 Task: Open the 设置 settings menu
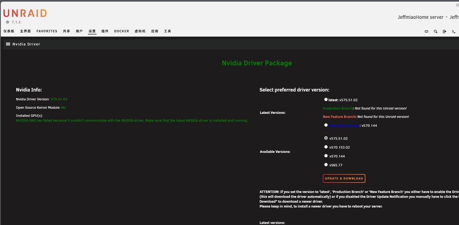tap(92, 31)
